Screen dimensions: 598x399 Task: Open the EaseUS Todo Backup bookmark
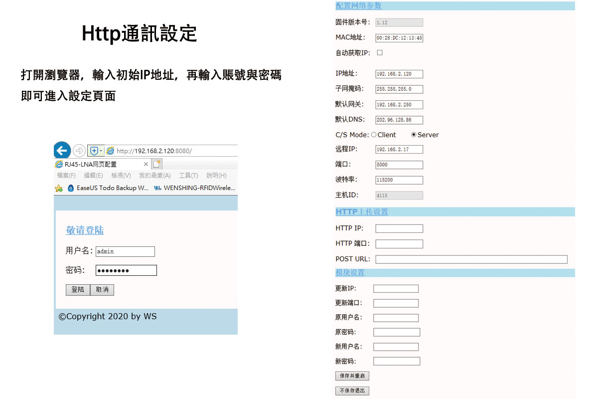pyautogui.click(x=108, y=188)
